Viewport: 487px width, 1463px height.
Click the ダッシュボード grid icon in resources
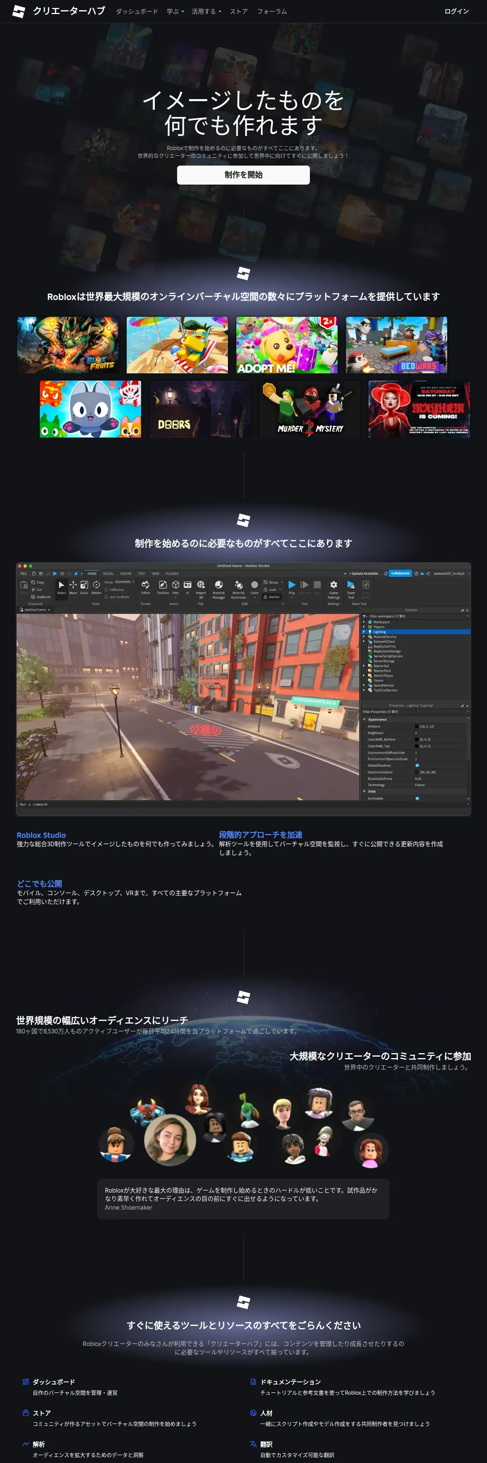[x=25, y=1381]
